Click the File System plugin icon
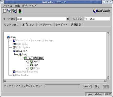 (14, 47)
